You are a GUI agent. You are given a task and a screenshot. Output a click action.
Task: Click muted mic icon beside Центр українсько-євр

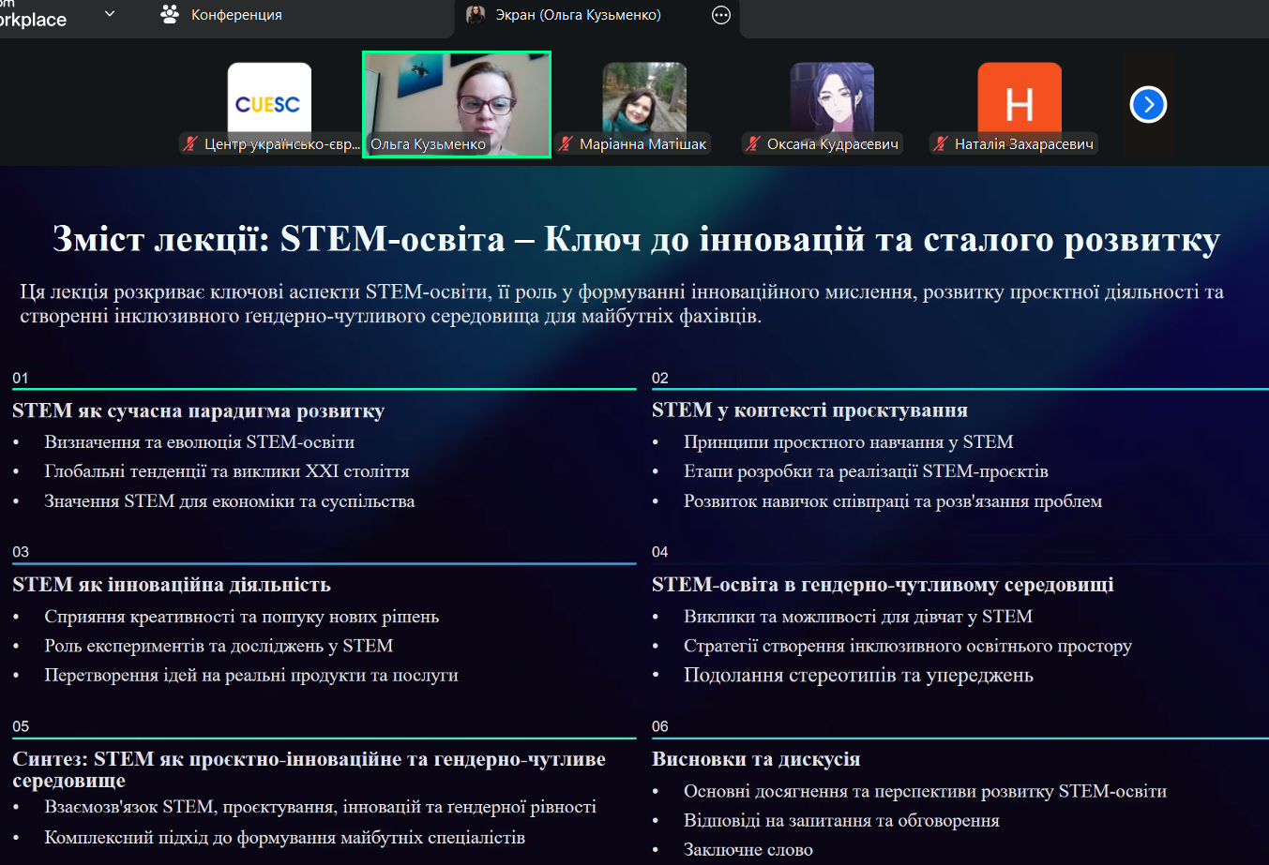[x=190, y=143]
